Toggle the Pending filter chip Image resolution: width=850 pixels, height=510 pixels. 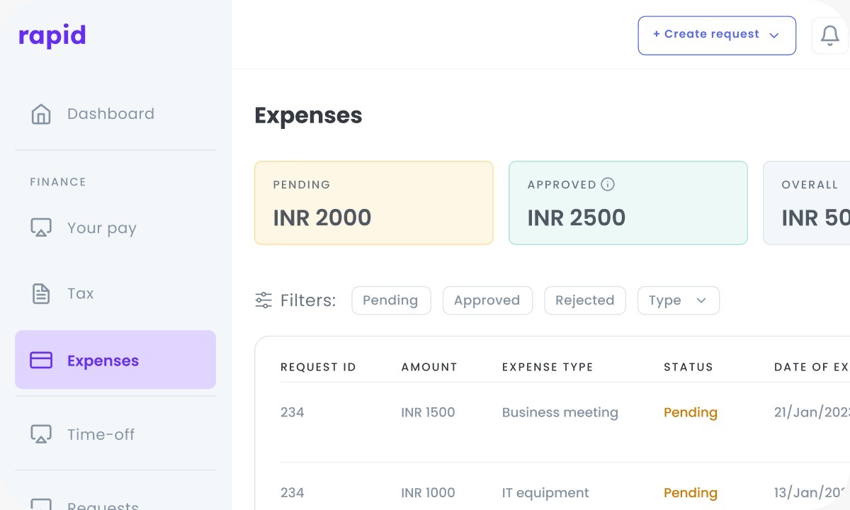[390, 300]
